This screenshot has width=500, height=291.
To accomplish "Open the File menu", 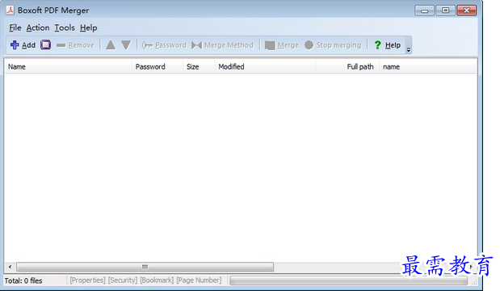I will click(x=15, y=27).
